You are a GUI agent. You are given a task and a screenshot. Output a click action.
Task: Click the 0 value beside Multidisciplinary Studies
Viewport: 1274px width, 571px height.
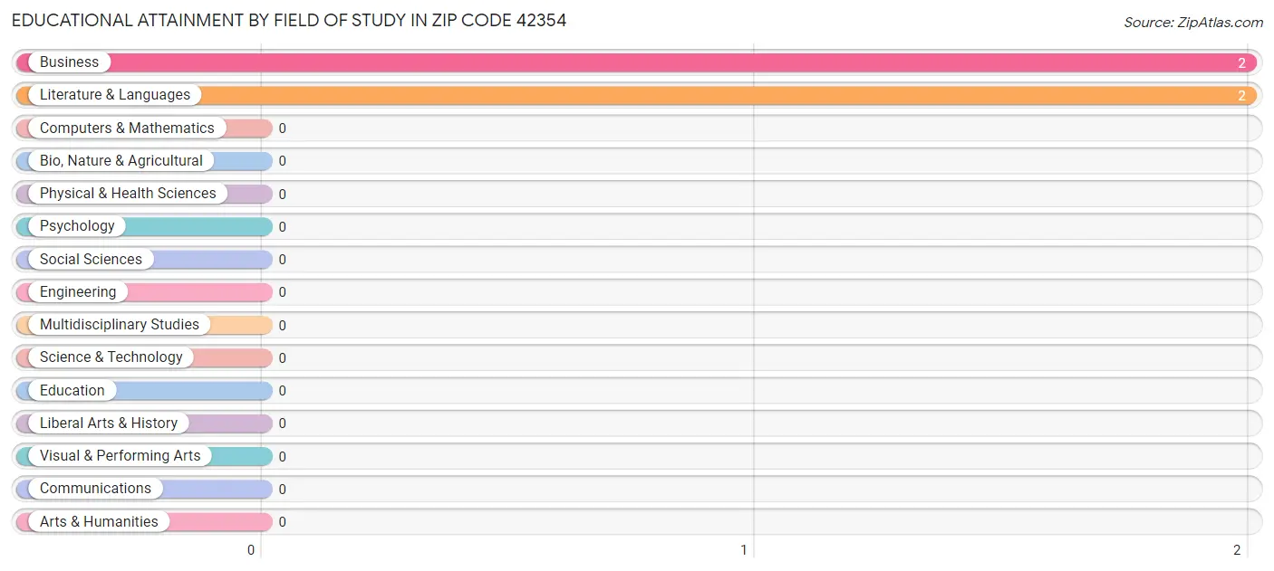click(282, 326)
